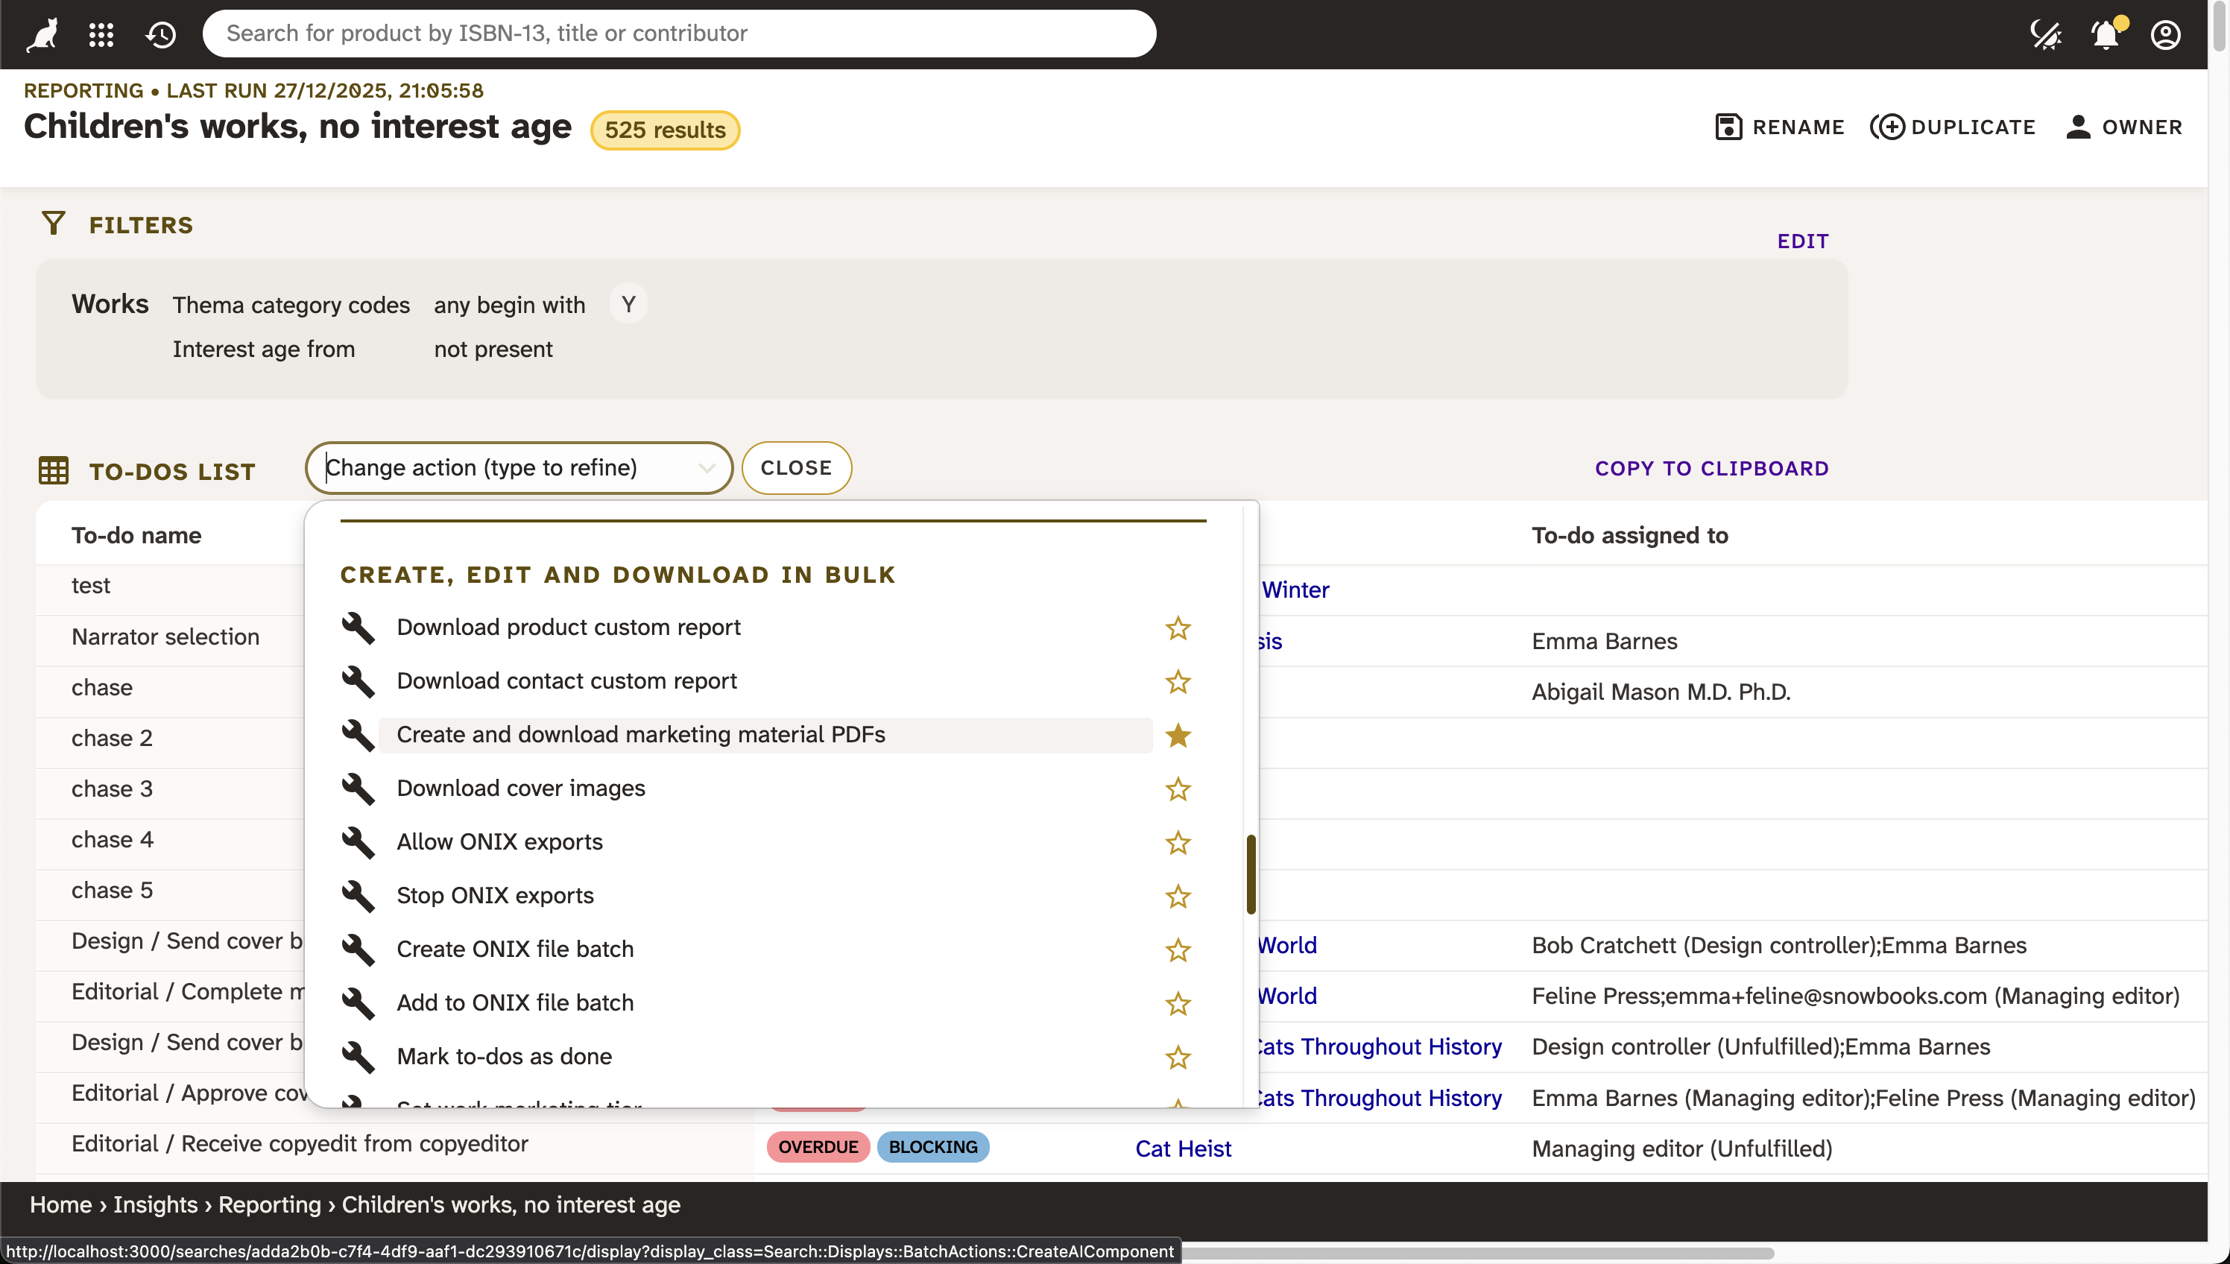Open the notifications bell icon

[2106, 35]
